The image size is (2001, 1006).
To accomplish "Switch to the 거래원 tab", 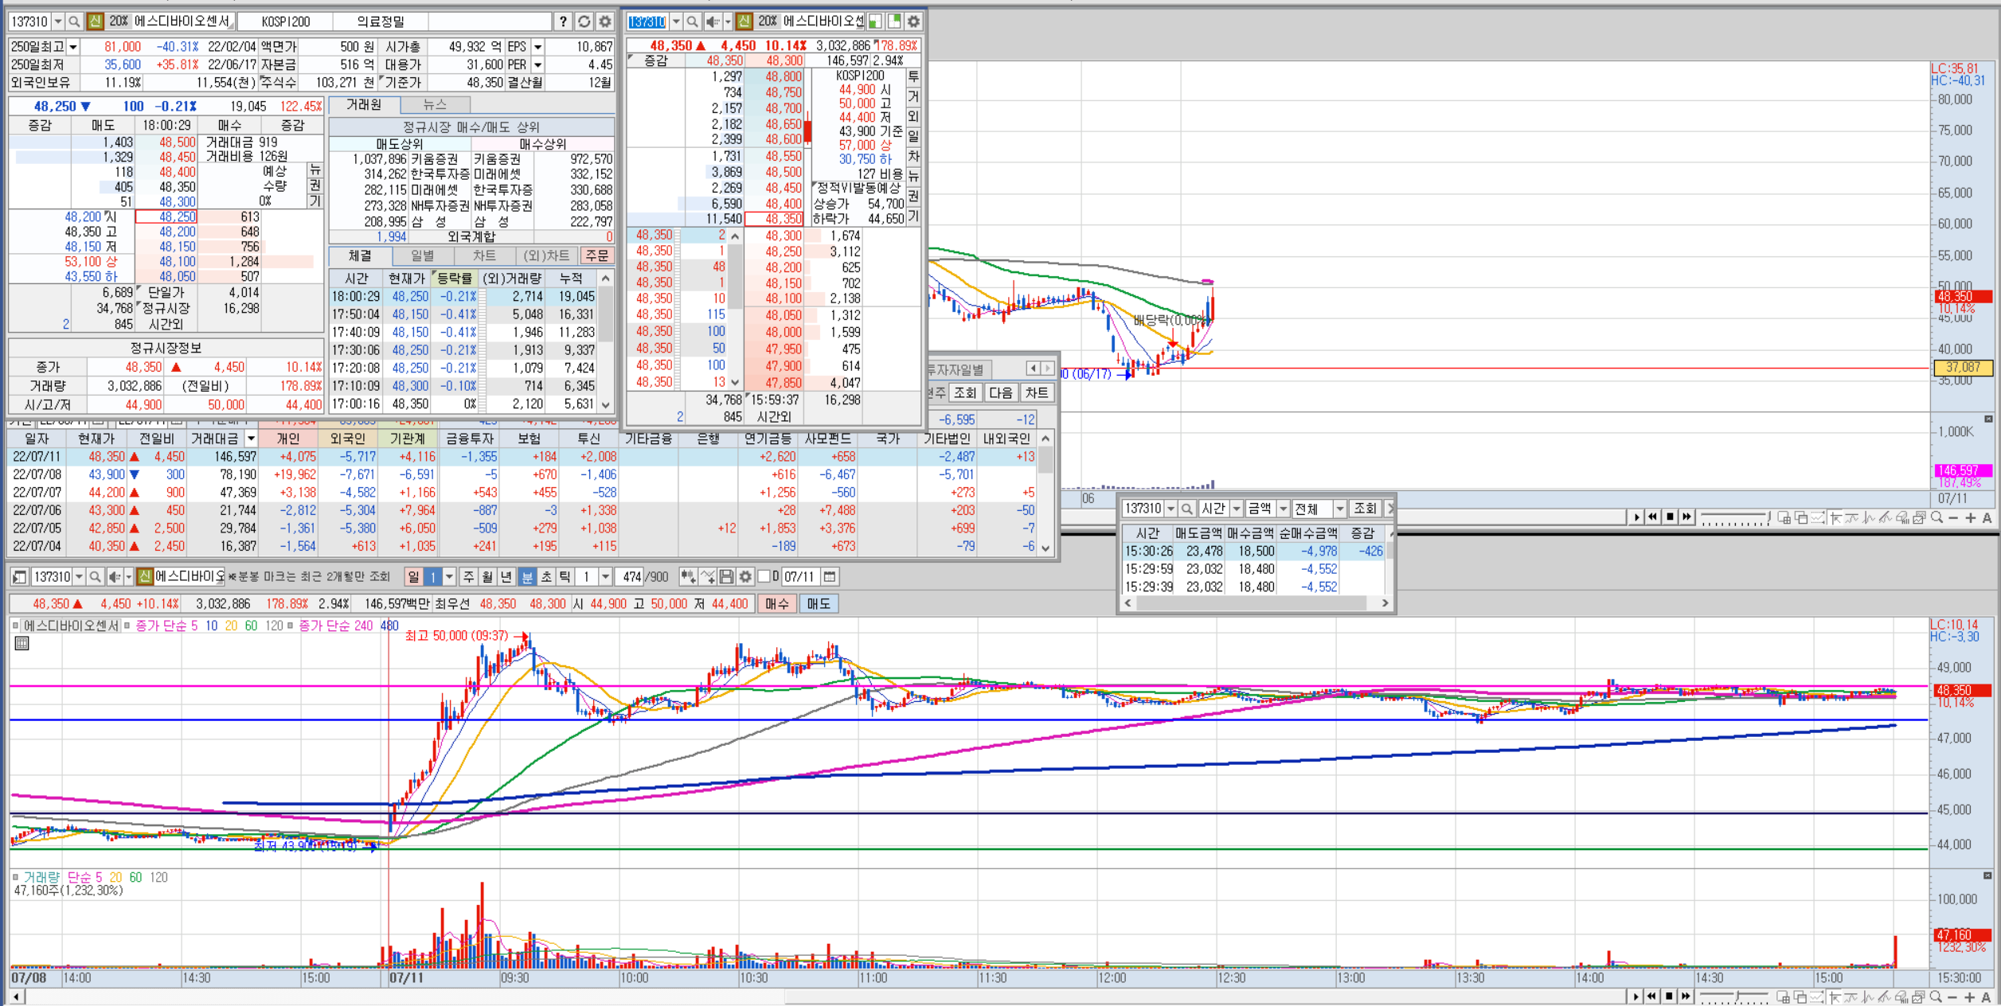I will point(364,105).
